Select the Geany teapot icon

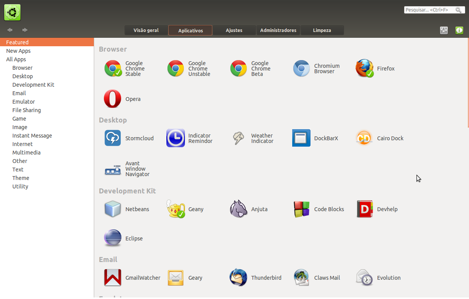176,209
